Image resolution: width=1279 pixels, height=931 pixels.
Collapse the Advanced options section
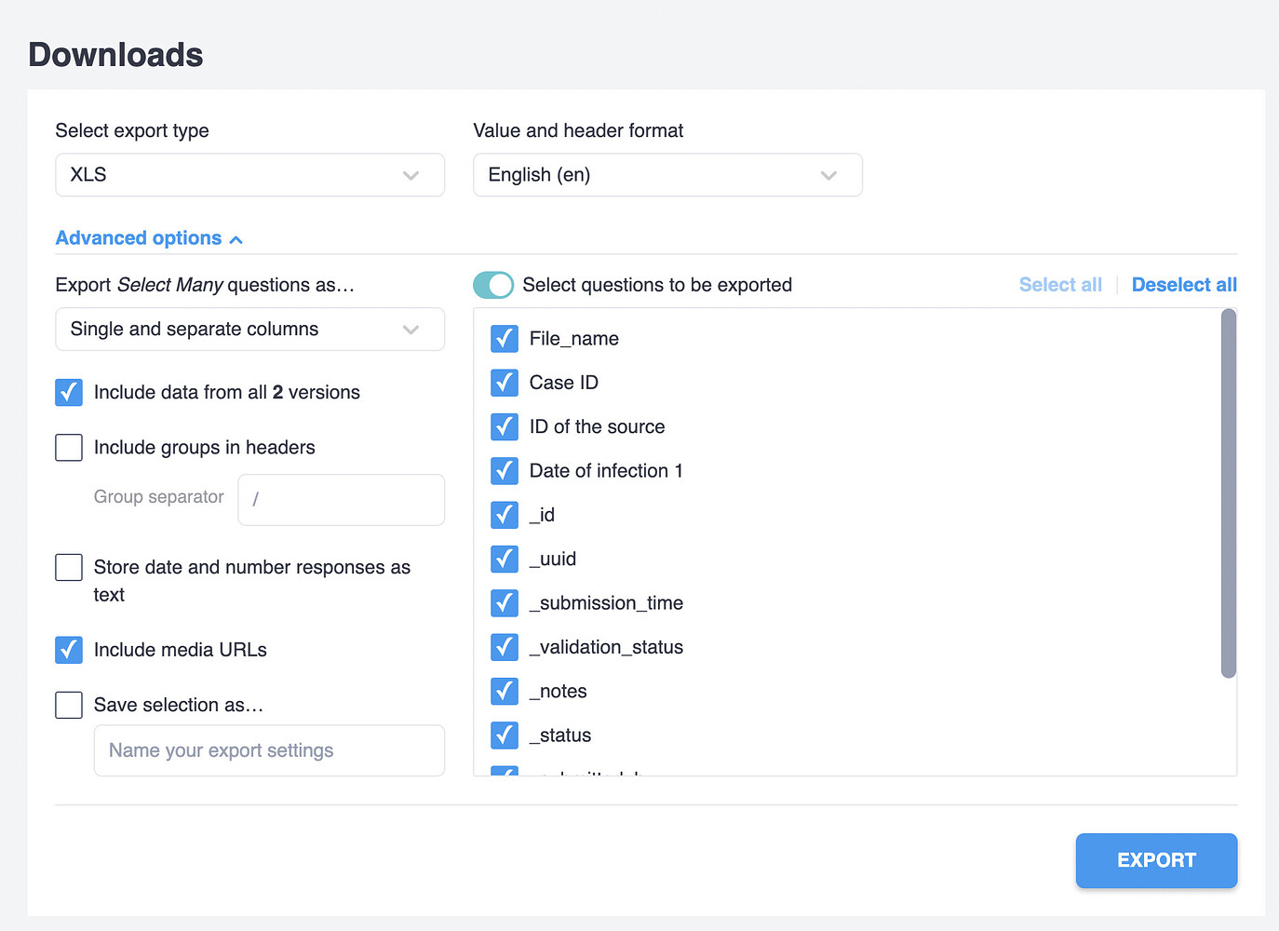tap(148, 237)
